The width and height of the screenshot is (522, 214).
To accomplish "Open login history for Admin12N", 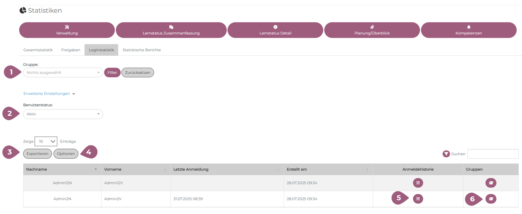I will (418, 183).
